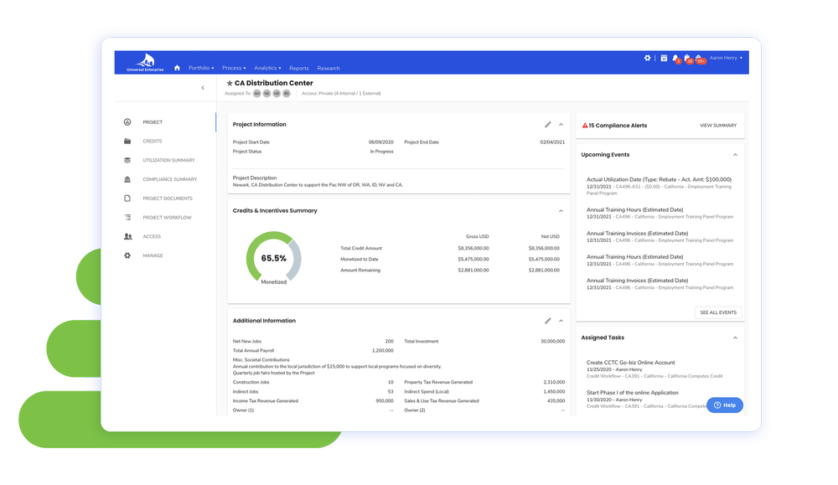This screenshot has width=838, height=485.
Task: Open the clipboard tasks icon with badge 38
Action: [687, 59]
